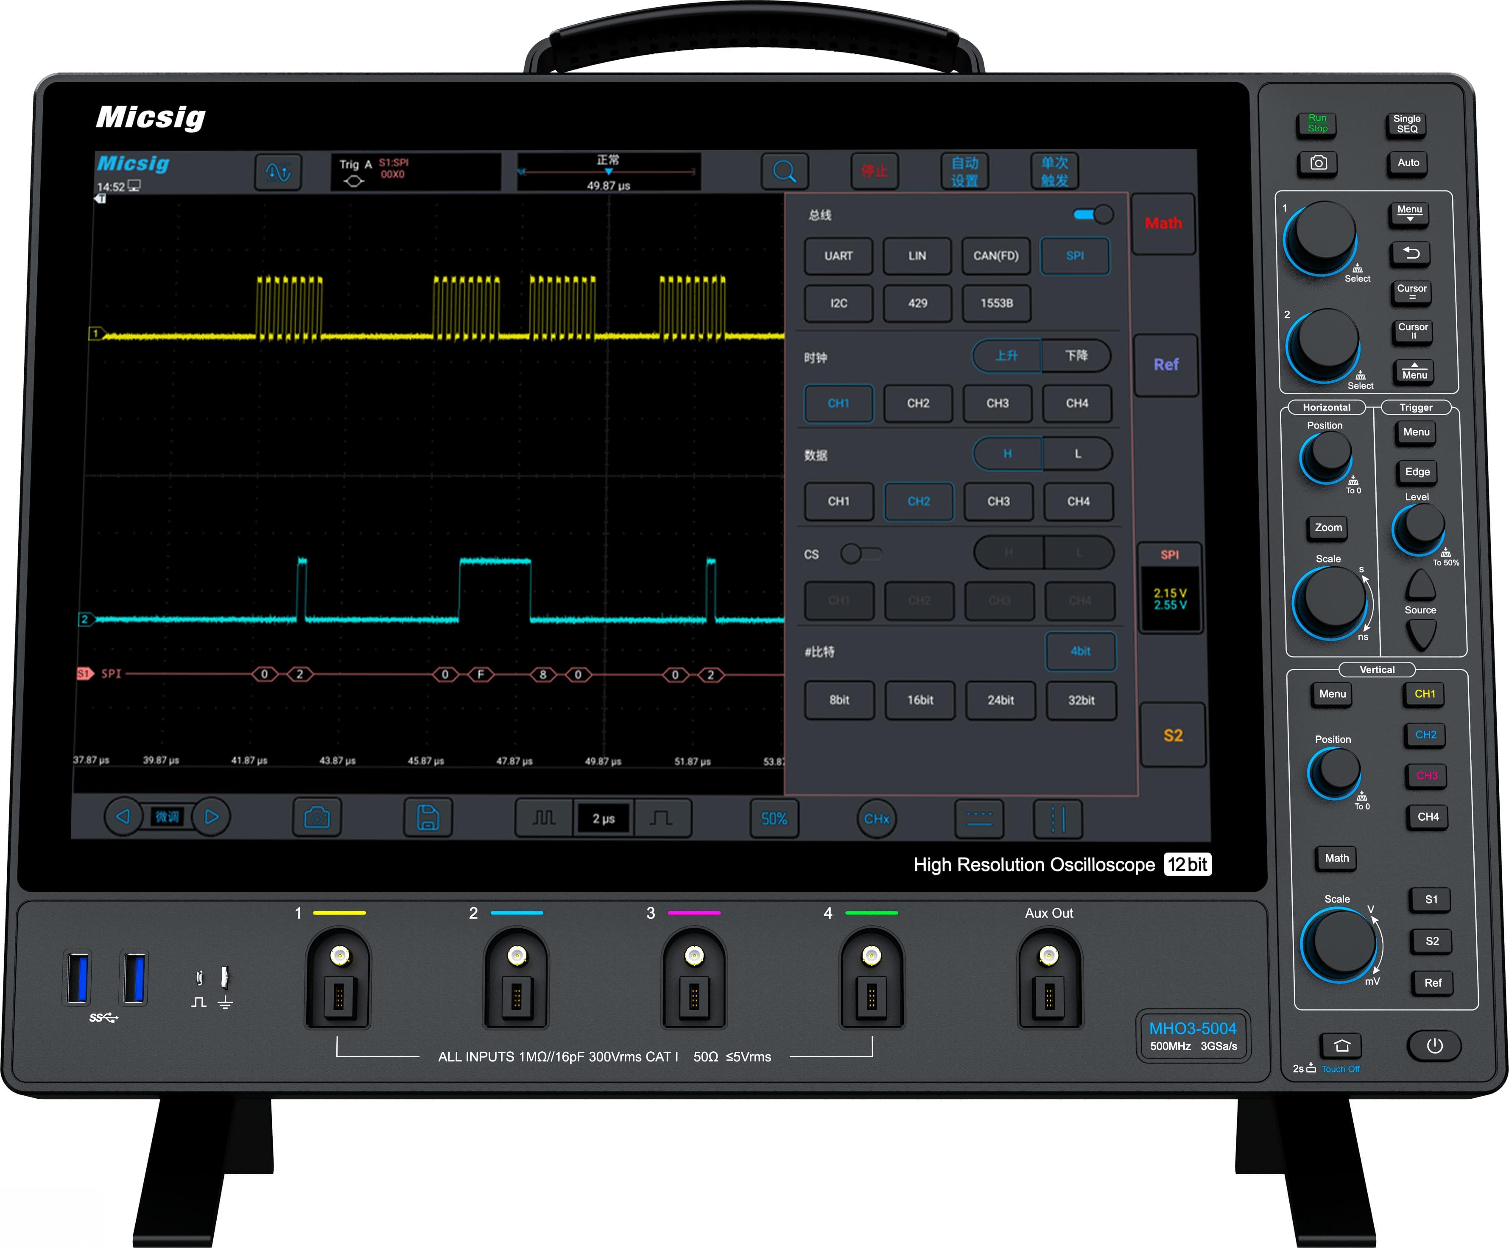Tap the S1 SPI decode marker
The image size is (1509, 1248).
pyautogui.click(x=85, y=674)
